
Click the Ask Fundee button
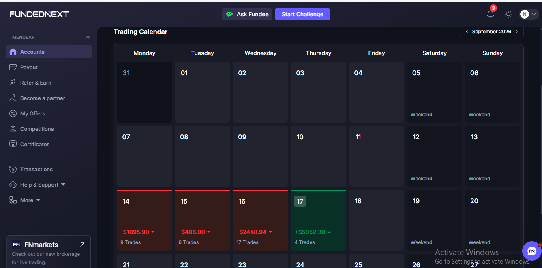click(247, 14)
